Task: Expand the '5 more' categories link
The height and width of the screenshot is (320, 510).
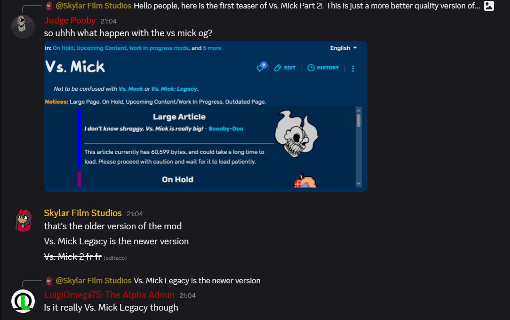Action: (x=212, y=48)
